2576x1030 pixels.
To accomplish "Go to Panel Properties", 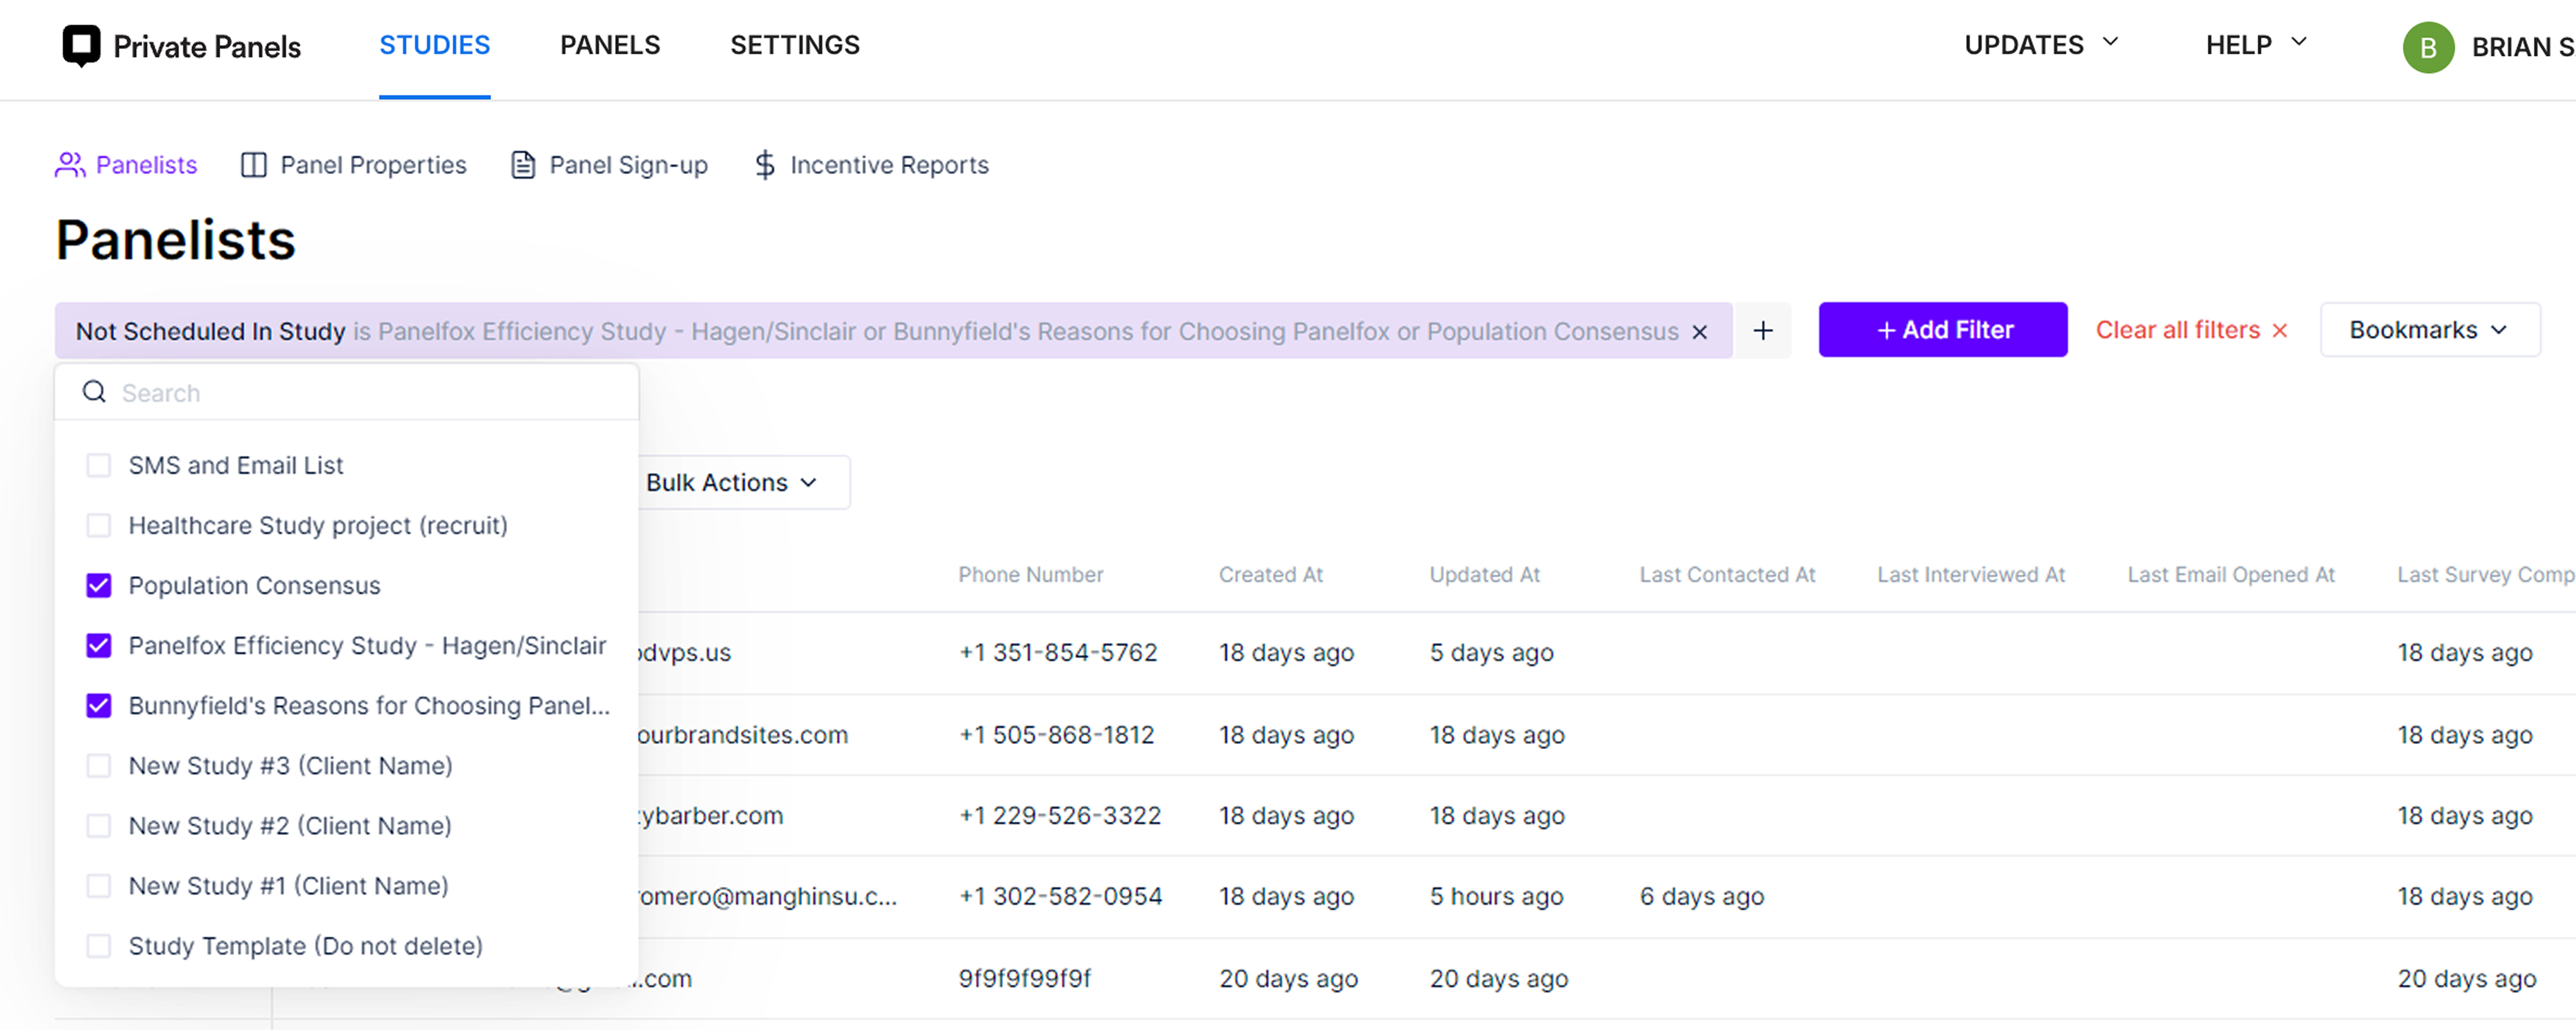I will click(x=354, y=165).
